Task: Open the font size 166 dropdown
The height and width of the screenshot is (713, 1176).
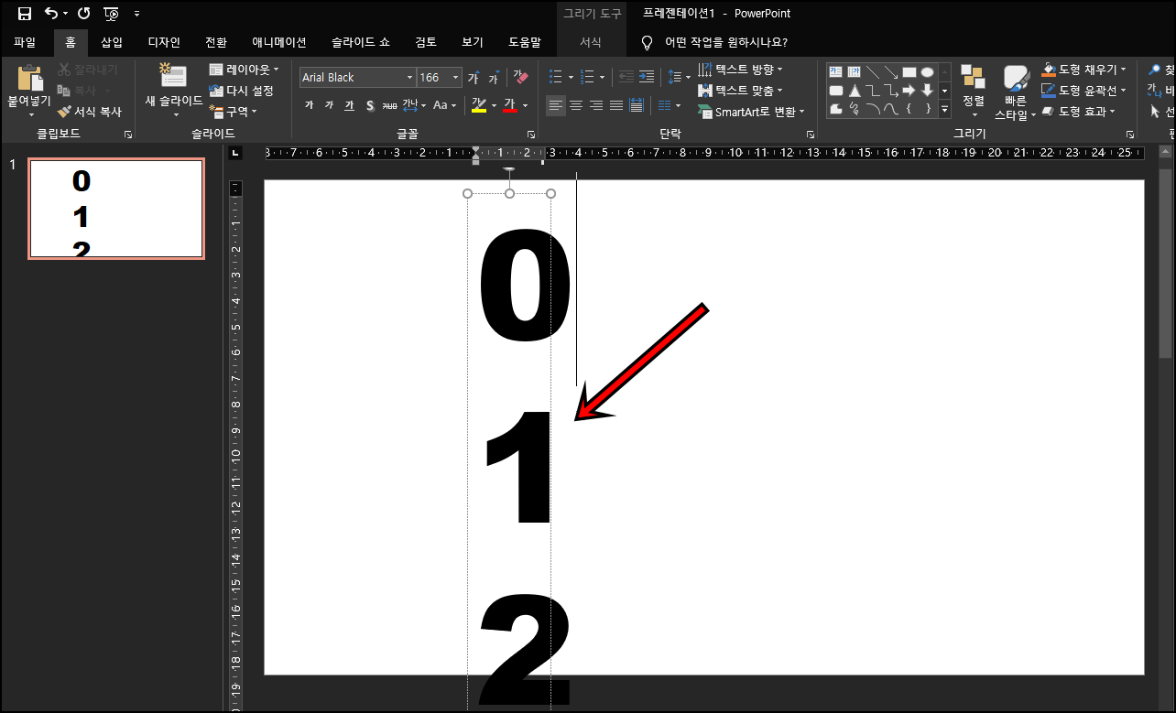Action: coord(455,78)
